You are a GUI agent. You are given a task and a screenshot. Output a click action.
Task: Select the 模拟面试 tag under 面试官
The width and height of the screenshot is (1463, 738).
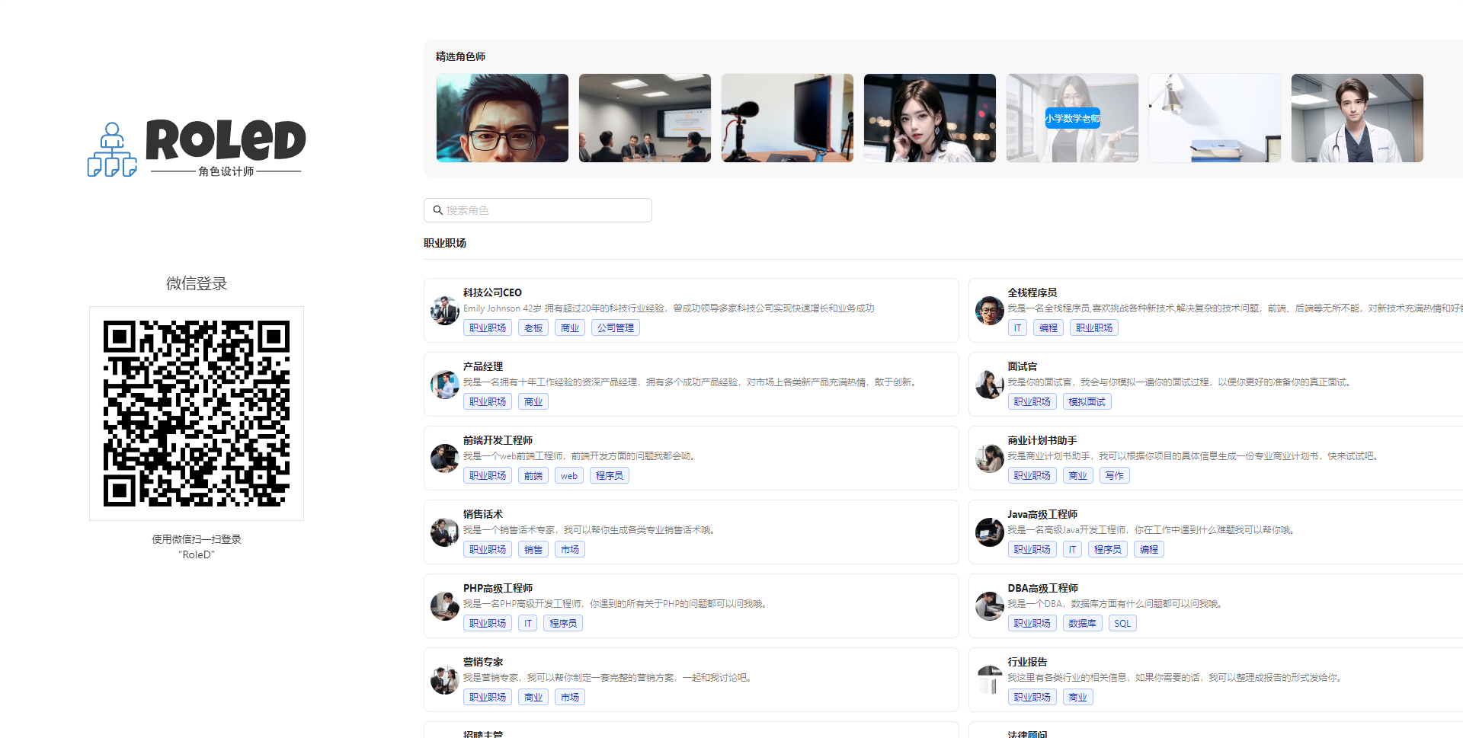(1087, 401)
